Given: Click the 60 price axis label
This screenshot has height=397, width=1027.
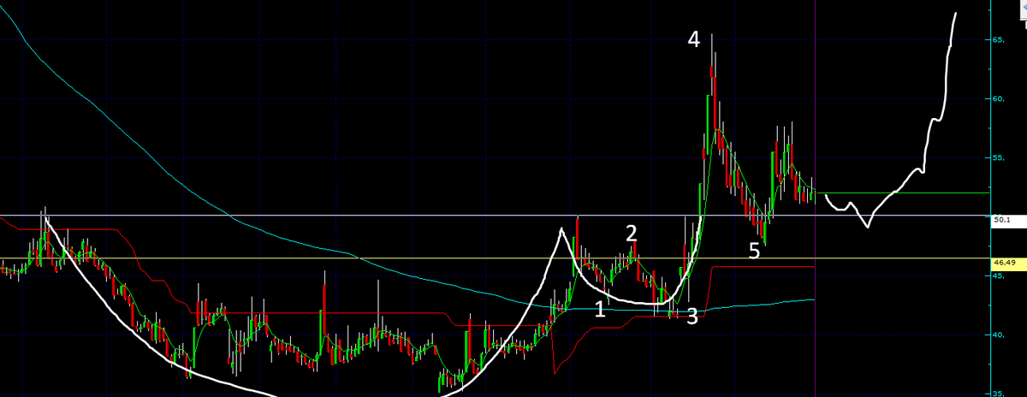Looking at the screenshot, I should pos(999,99).
